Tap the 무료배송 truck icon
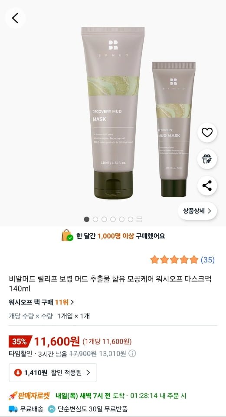Screen dimensions: 226x417 13,409
